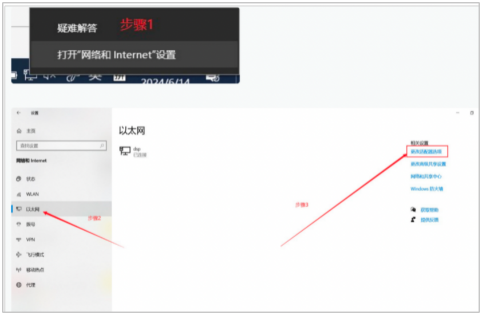This screenshot has width=482, height=315.
Task: Click the dsp connected Ethernet network
Action: (x=133, y=151)
